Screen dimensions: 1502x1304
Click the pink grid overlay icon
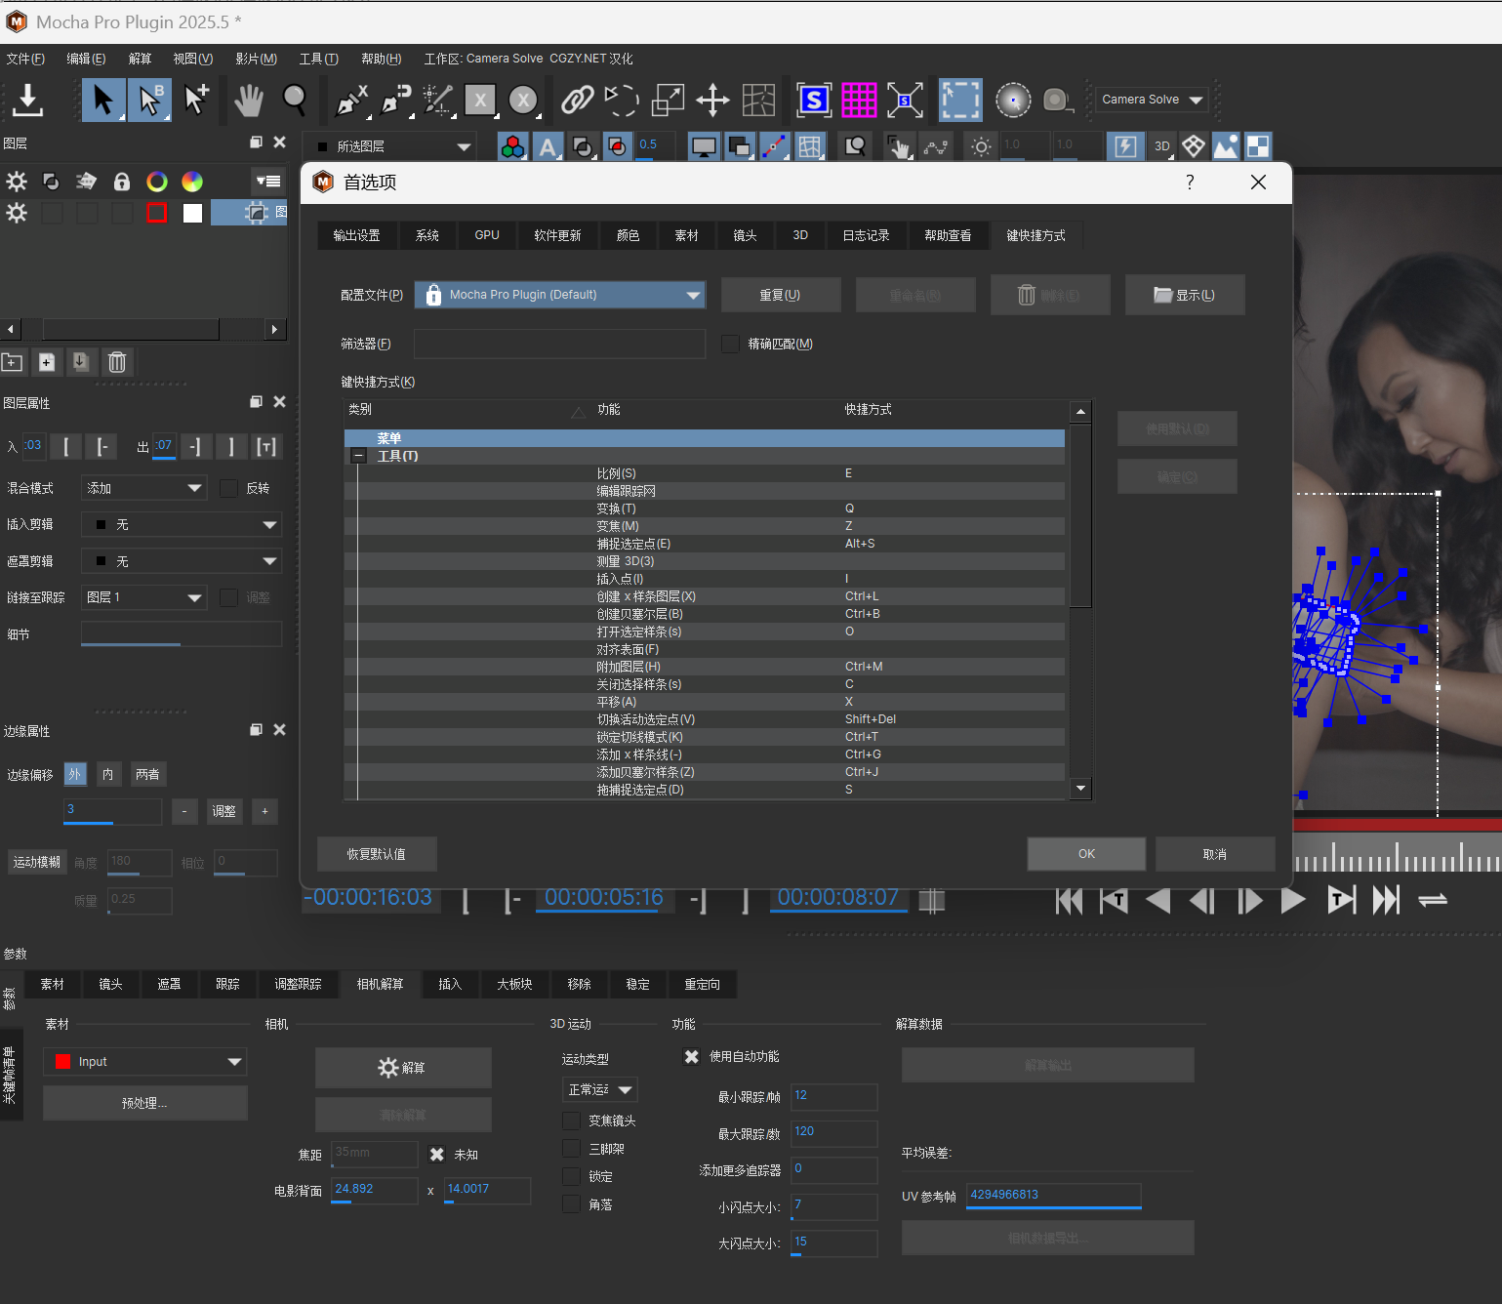859,100
